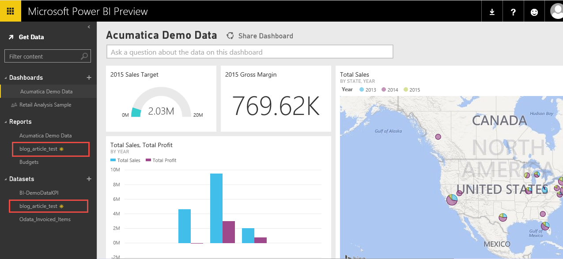The height and width of the screenshot is (259, 563).
Task: Click the shared people icon beside Retail Analysis Sample
Action: pyautogui.click(x=14, y=105)
